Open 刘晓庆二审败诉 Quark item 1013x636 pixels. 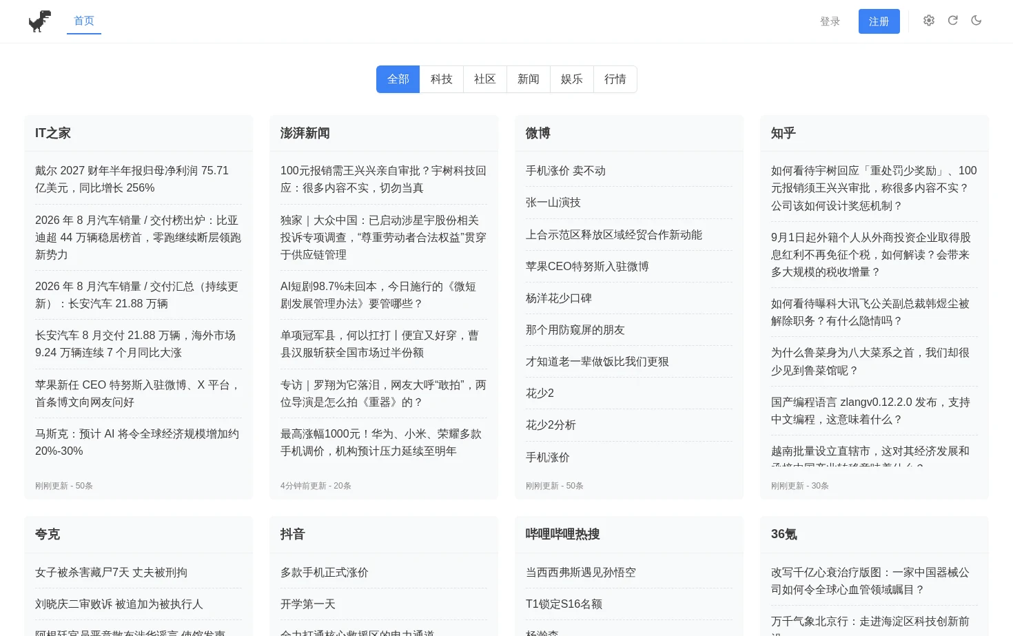coord(119,604)
